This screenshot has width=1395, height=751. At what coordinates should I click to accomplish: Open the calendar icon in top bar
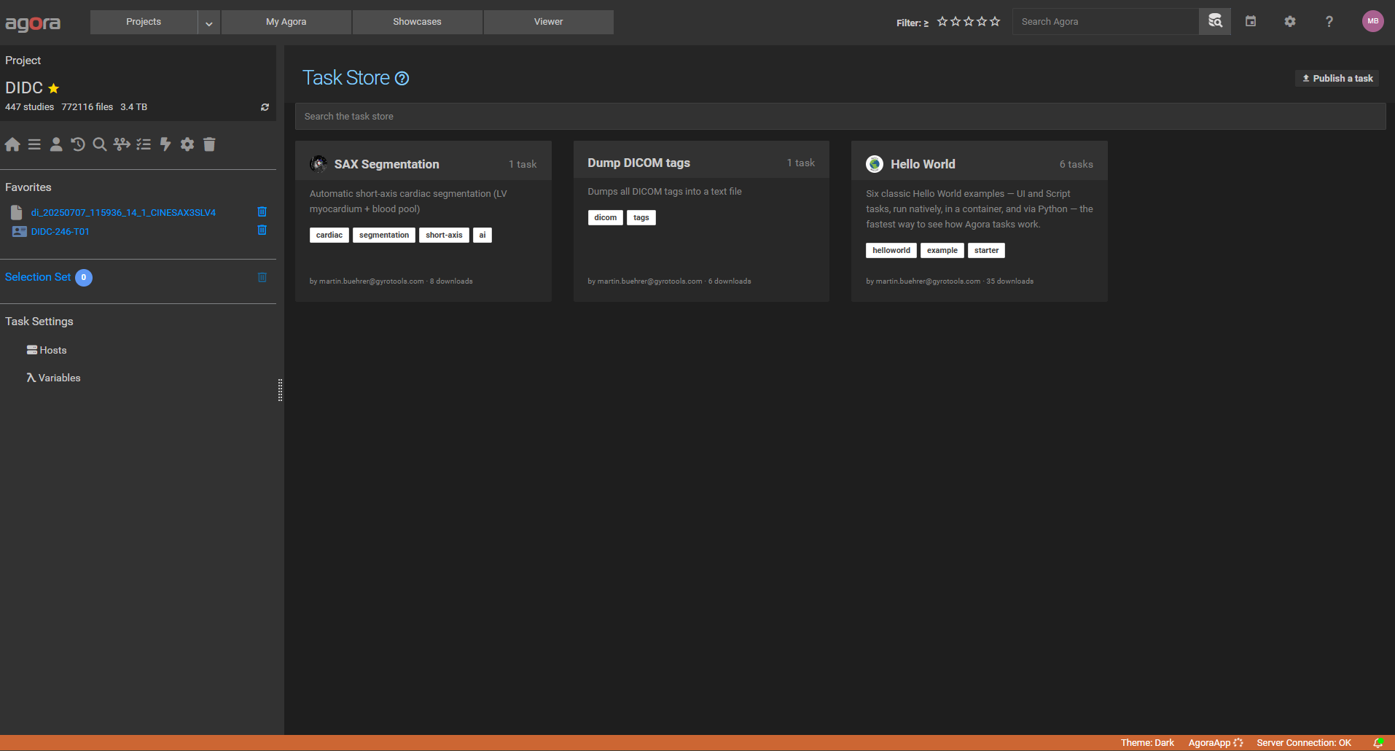1251,21
